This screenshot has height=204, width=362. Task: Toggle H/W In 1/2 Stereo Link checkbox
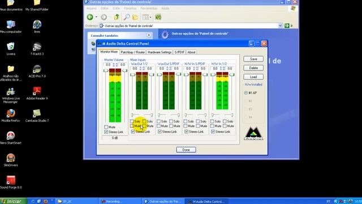pyautogui.click(x=213, y=131)
